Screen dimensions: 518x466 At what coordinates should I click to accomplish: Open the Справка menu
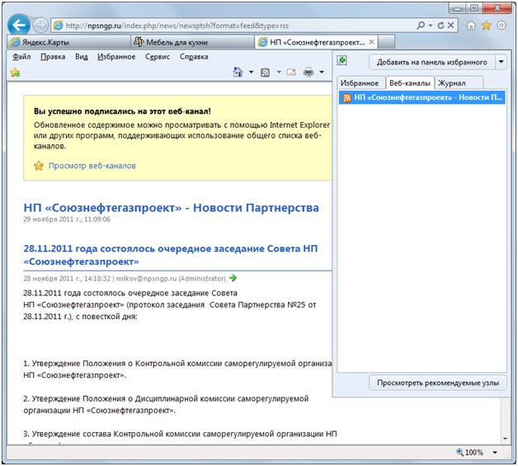[194, 57]
